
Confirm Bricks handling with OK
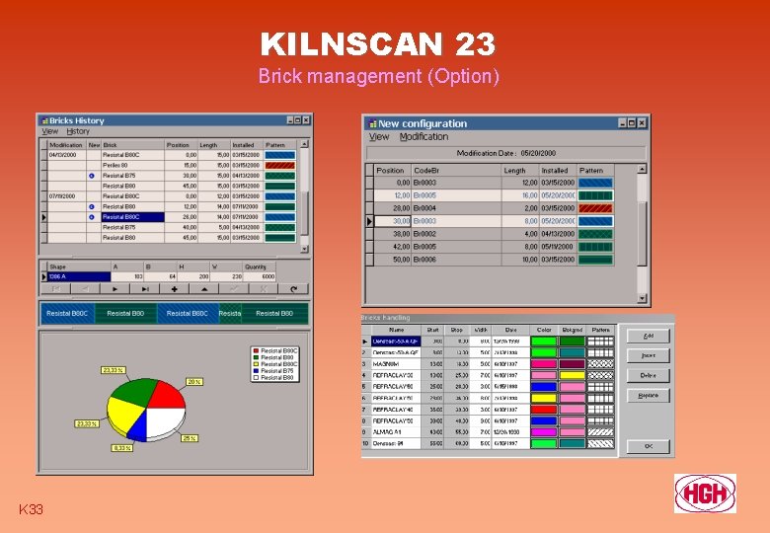[x=649, y=446]
